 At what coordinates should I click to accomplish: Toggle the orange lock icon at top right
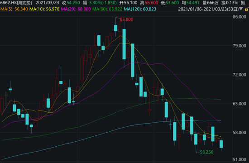coord(247,9)
